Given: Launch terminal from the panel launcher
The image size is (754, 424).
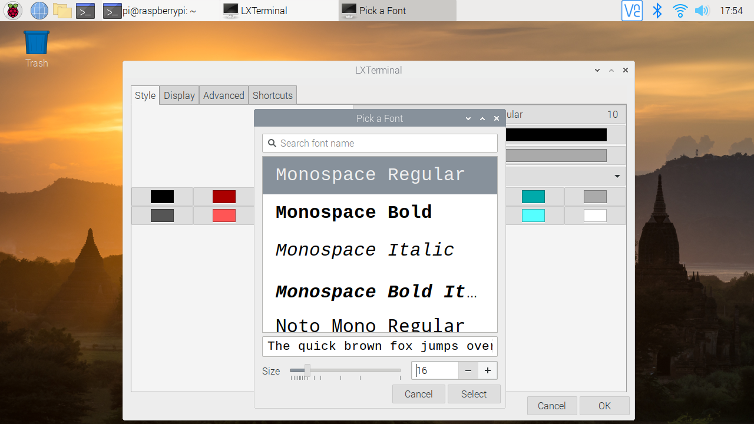Looking at the screenshot, I should 85,10.
